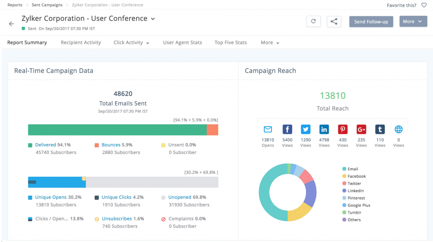Open the share icon for this campaign
The width and height of the screenshot is (433, 242).
(x=334, y=21)
